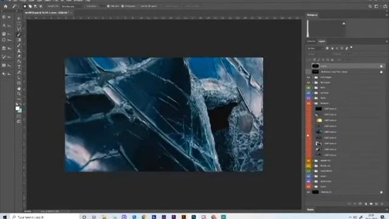Click the Delete layer trash icon
This screenshot has height=219, width=389.
382,204
